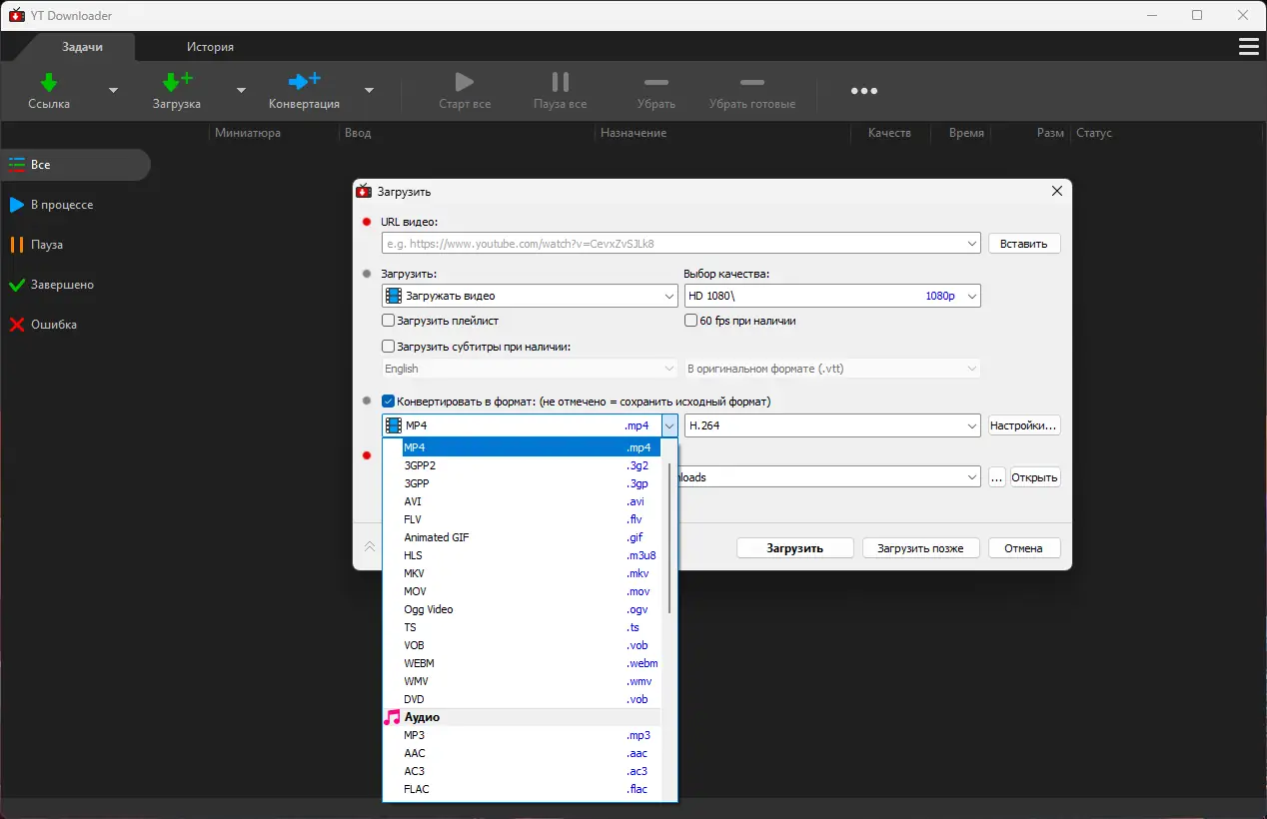This screenshot has height=819, width=1267.
Task: Enable Загрузить плейлист checkbox
Action: (389, 321)
